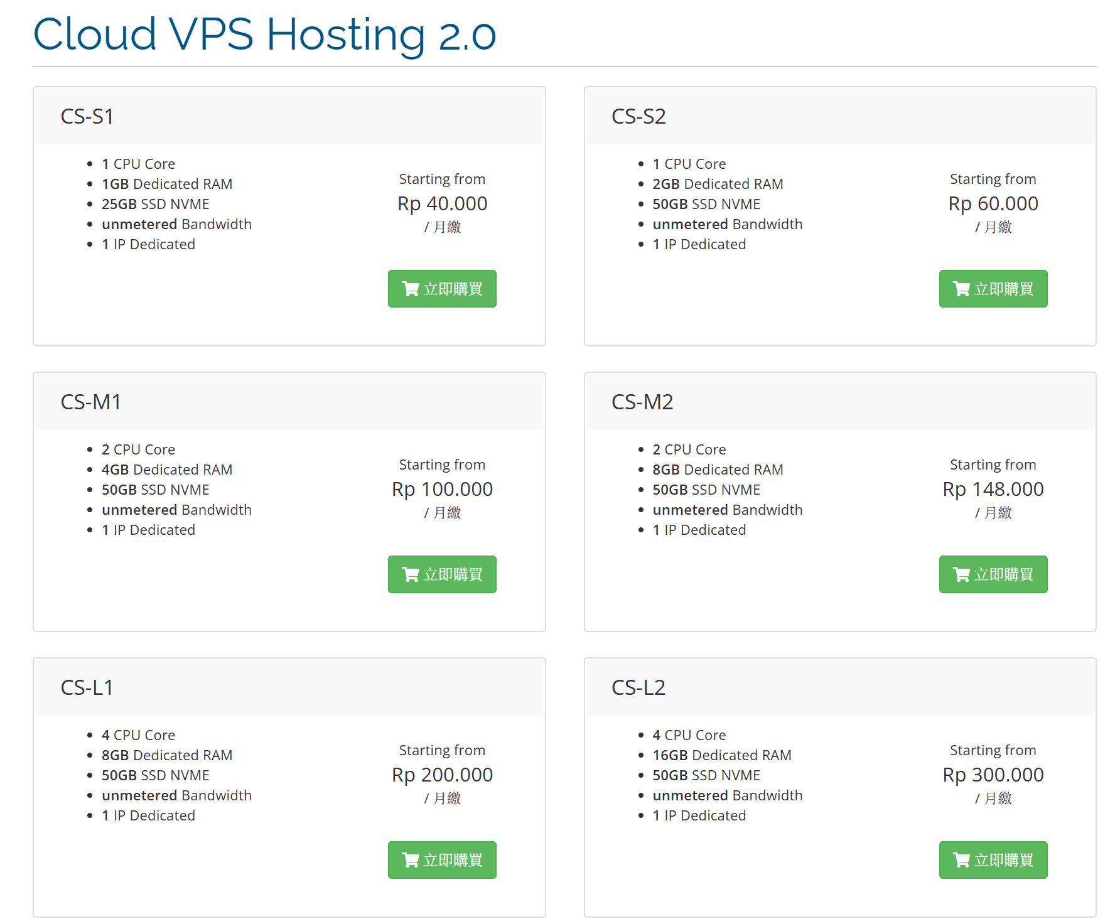
Task: Click the cart icon in CS-L1 plan
Action: [411, 860]
